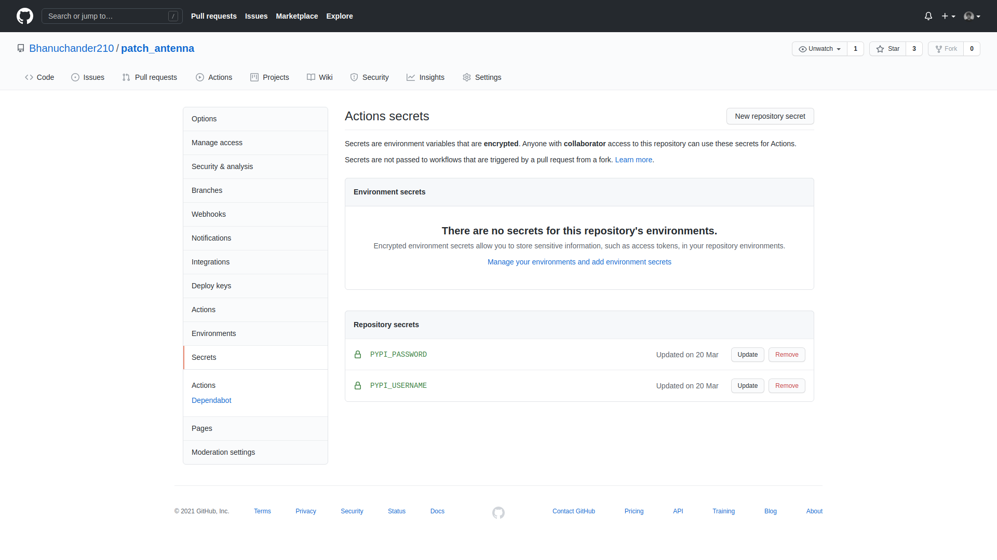Update the PYPI_USERNAME secret
Viewport: 997px width, 560px height.
[748, 386]
